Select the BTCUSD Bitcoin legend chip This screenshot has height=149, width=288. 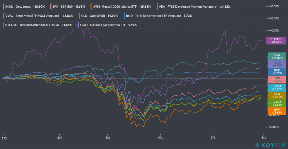pyautogui.click(x=39, y=25)
